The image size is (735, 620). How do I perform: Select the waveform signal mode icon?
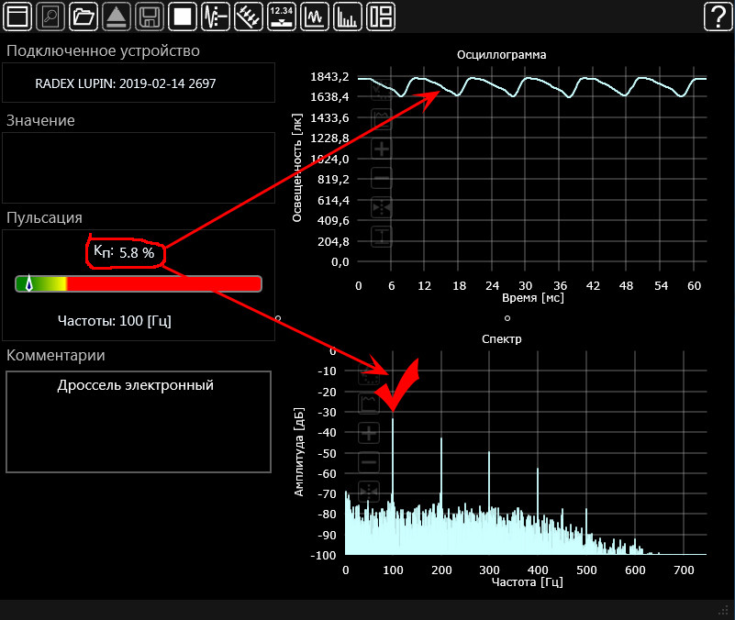pos(216,17)
